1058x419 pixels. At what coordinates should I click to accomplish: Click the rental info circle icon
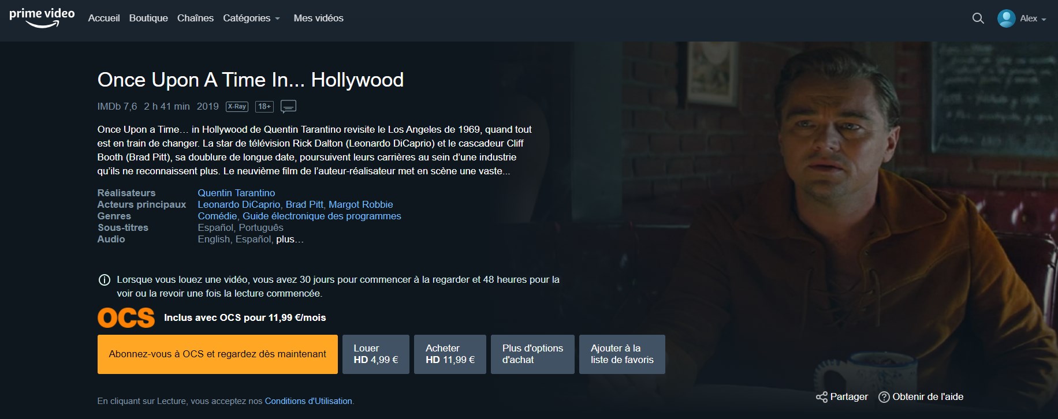tap(105, 280)
